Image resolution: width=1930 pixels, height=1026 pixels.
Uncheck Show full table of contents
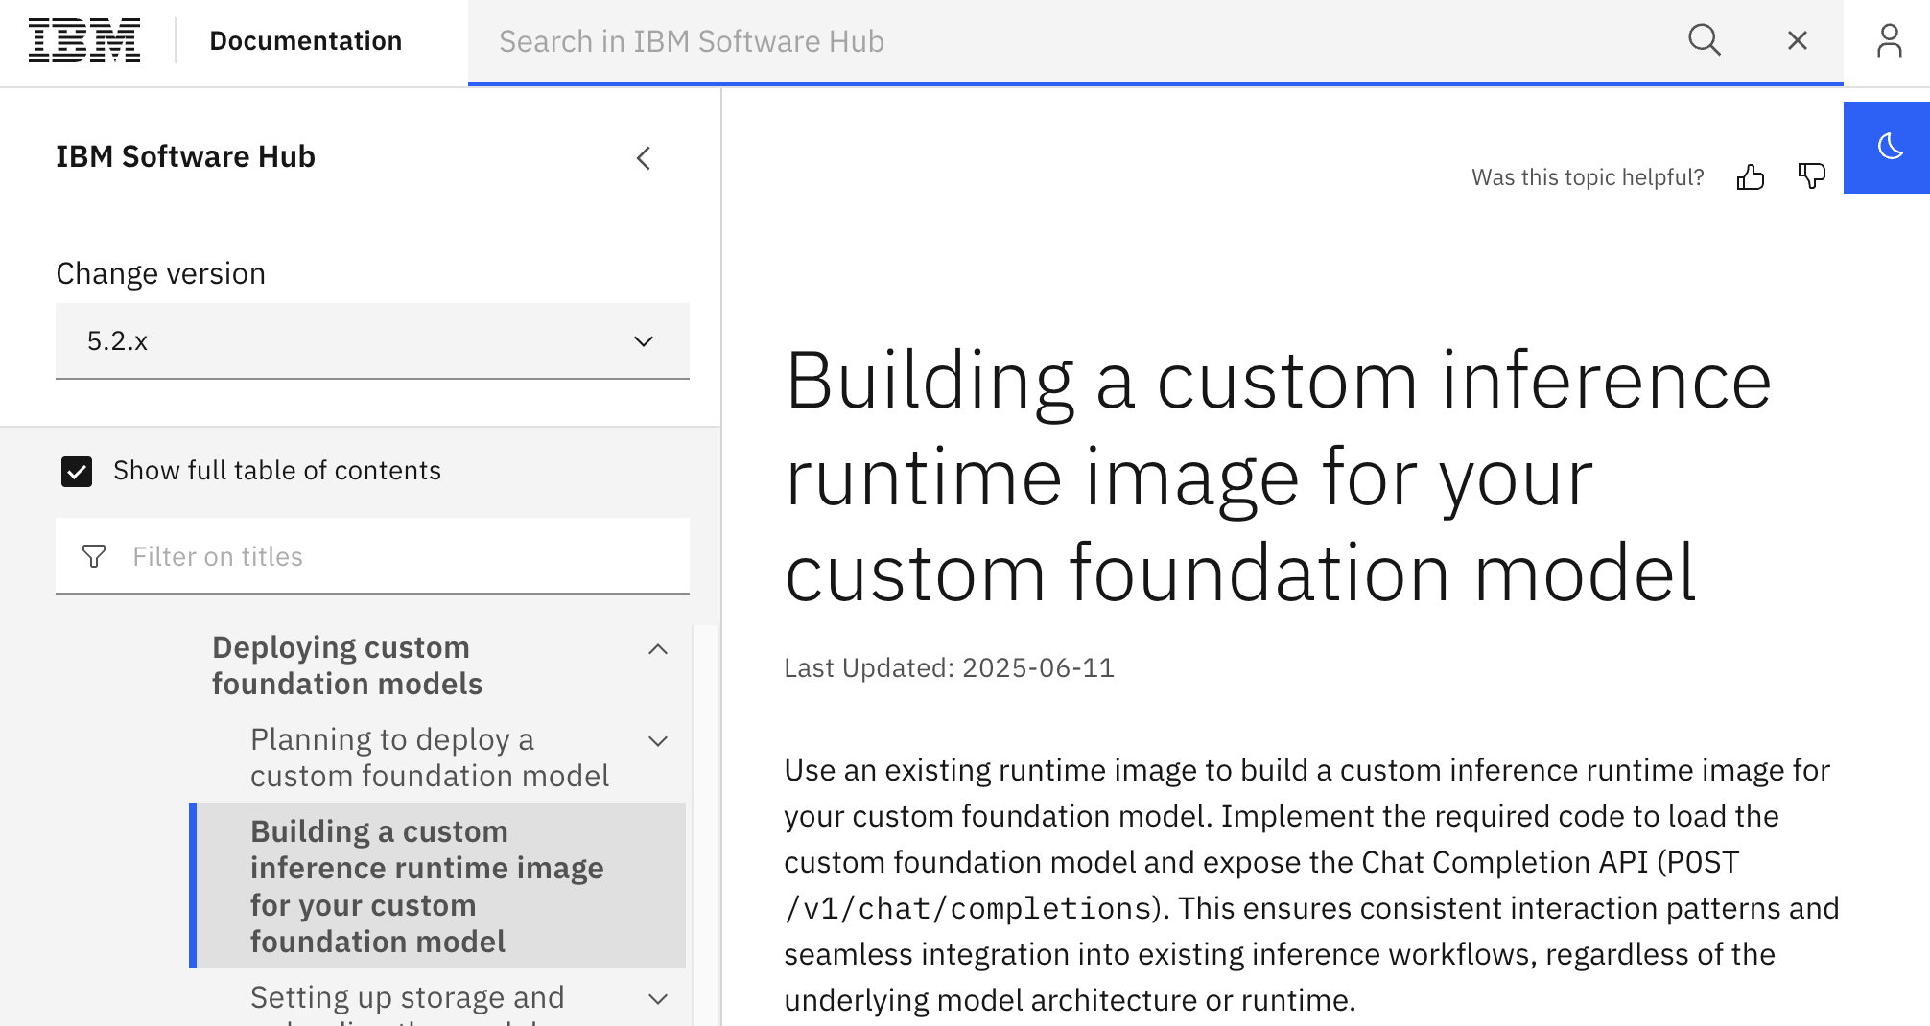click(x=77, y=472)
